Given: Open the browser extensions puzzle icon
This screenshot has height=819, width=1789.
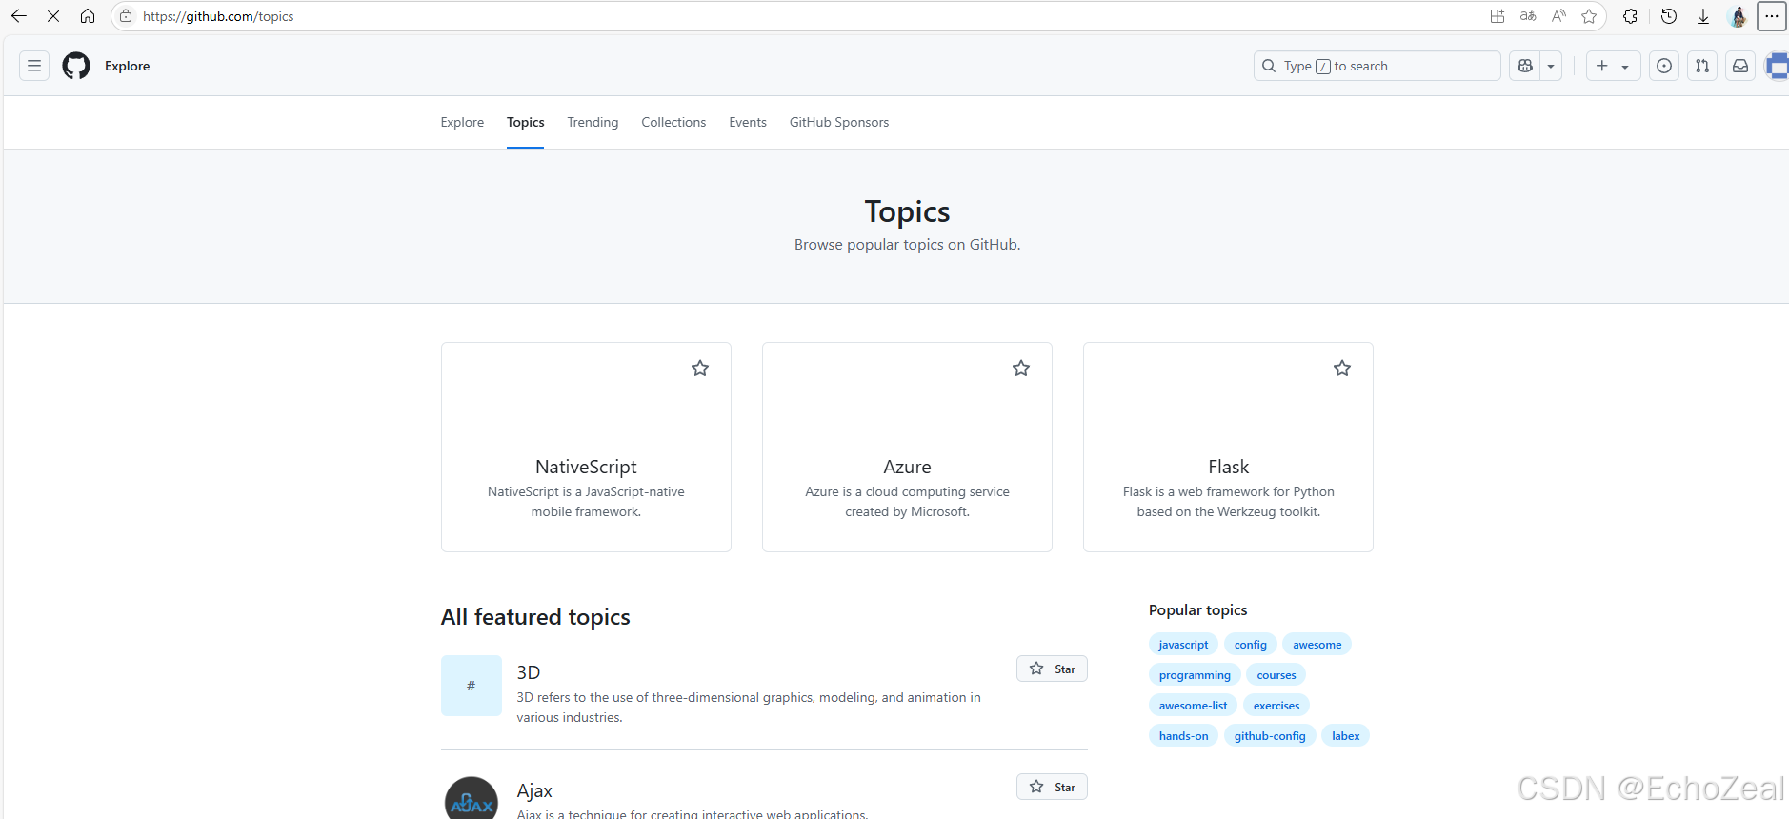Looking at the screenshot, I should point(1631,16).
